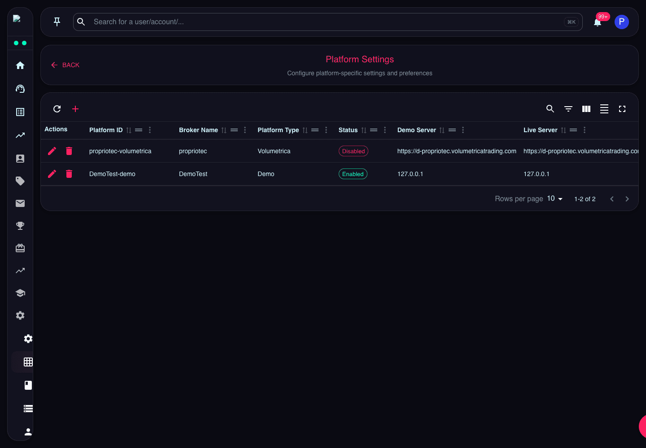Screen dimensions: 646x448
Task: Select the grid table sidebar sub-item
Action: (28, 362)
